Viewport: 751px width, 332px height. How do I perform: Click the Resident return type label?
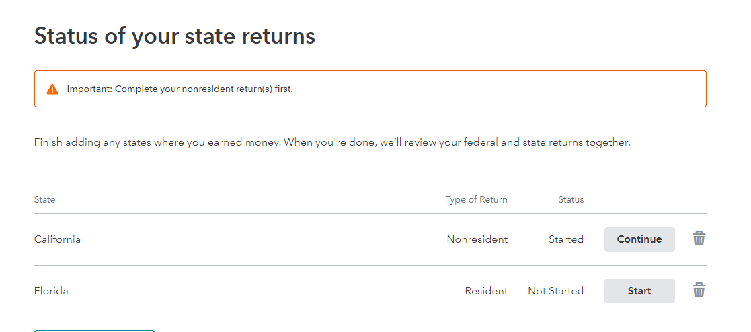pos(486,291)
